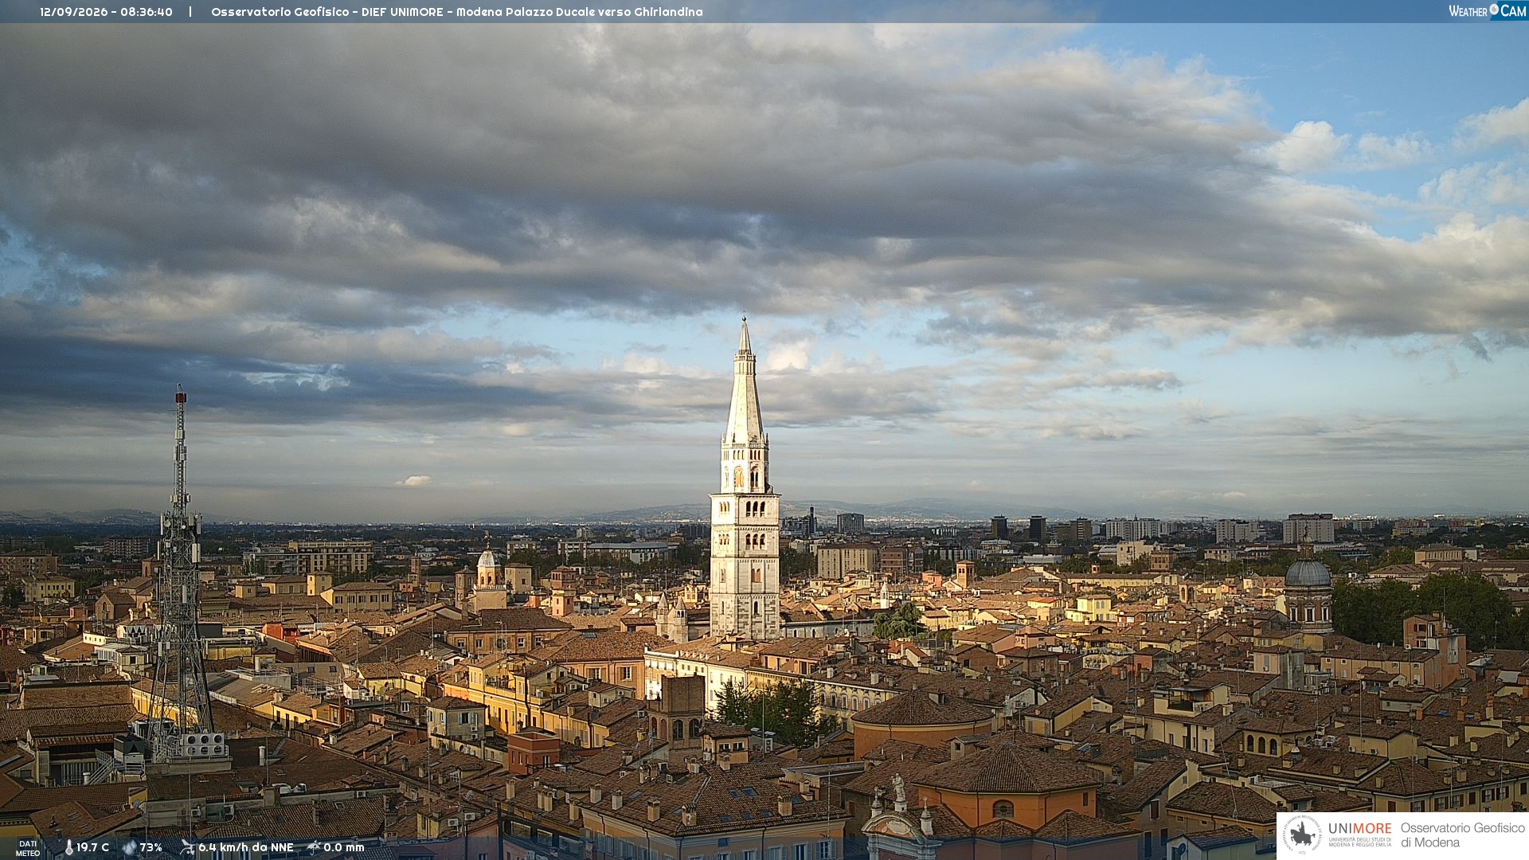The width and height of the screenshot is (1529, 860).
Task: Select the 0.0 mm rainfall reading
Action: click(x=344, y=848)
